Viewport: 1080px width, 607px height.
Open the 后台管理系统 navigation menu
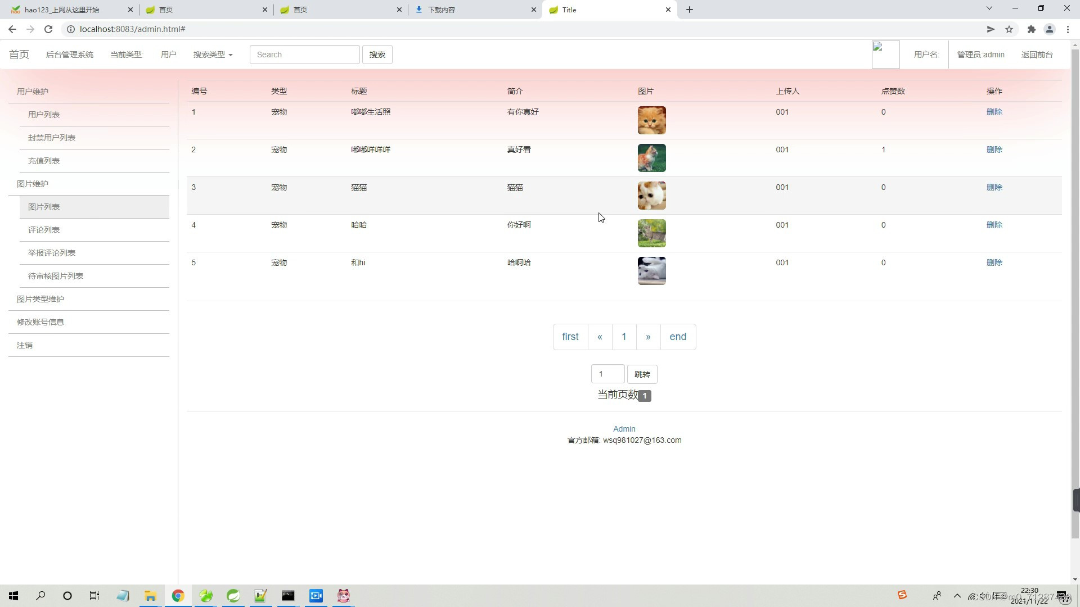coord(69,55)
